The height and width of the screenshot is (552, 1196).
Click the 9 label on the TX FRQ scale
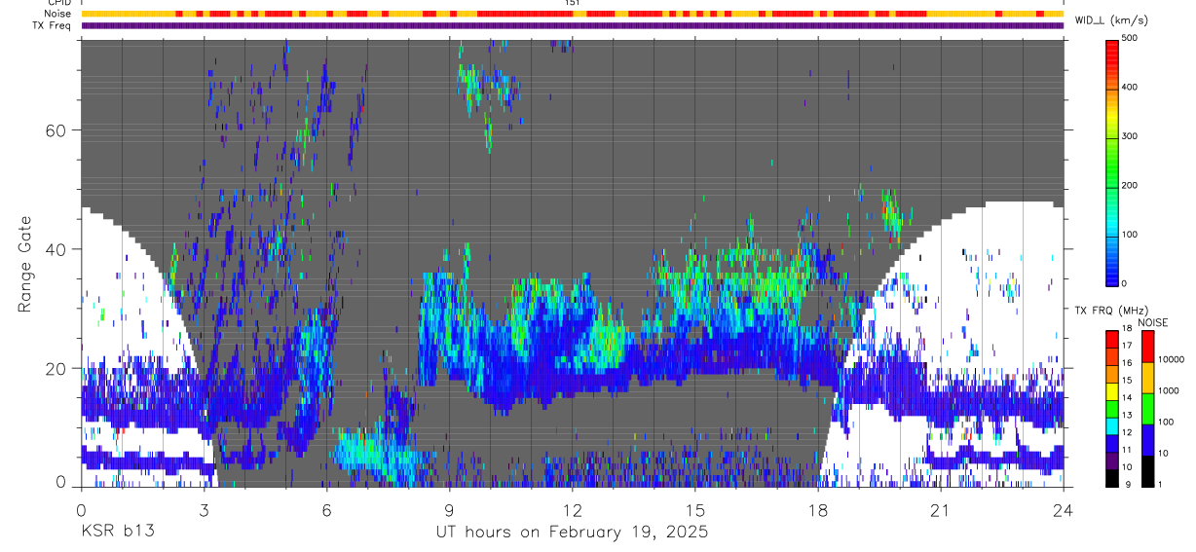coord(1130,484)
